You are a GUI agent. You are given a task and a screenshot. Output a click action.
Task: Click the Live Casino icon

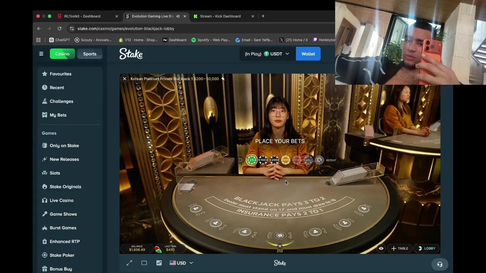tap(44, 200)
